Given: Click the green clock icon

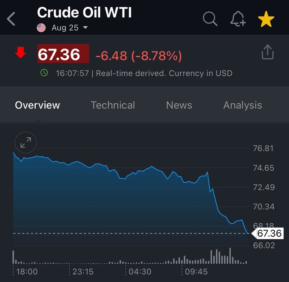Looking at the screenshot, I should point(44,73).
